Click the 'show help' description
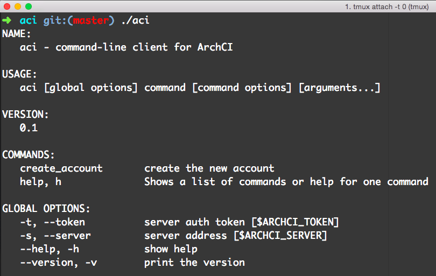The width and height of the screenshot is (436, 276). click(171, 249)
